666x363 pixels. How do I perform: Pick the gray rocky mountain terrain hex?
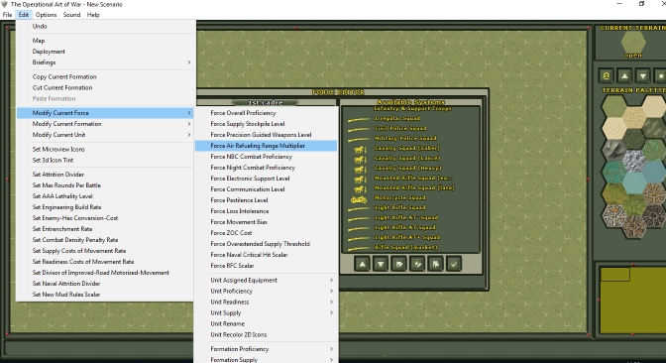coord(613,151)
